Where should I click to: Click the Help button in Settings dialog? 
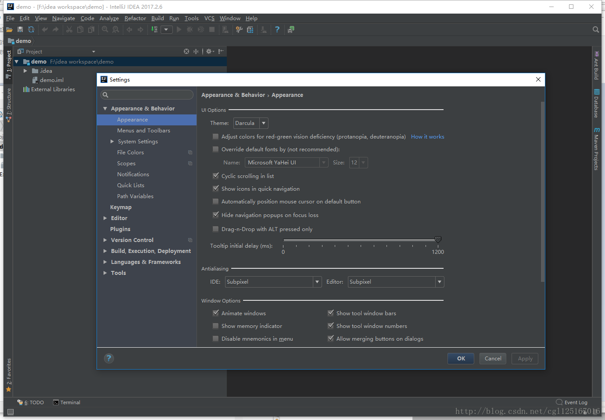tap(109, 358)
